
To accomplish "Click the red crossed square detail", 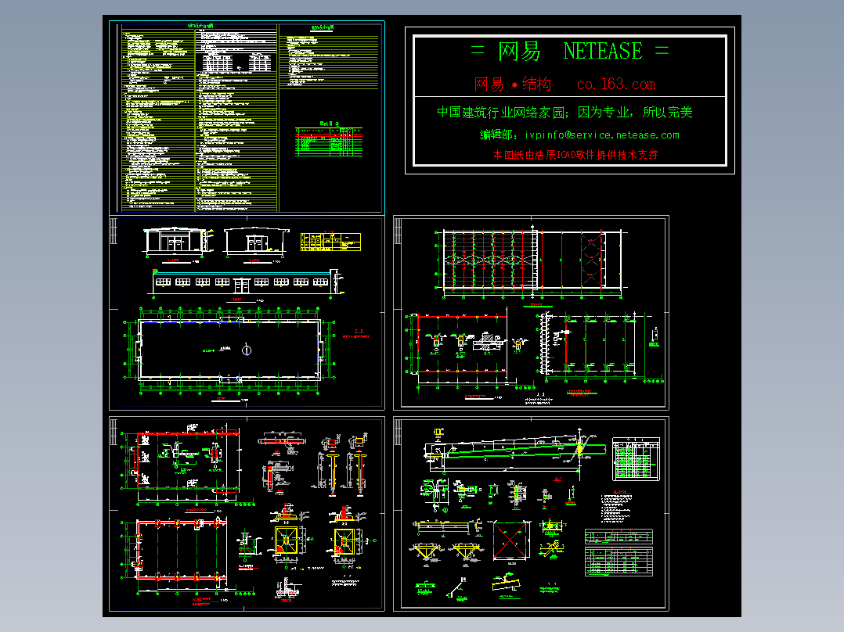I will [510, 541].
